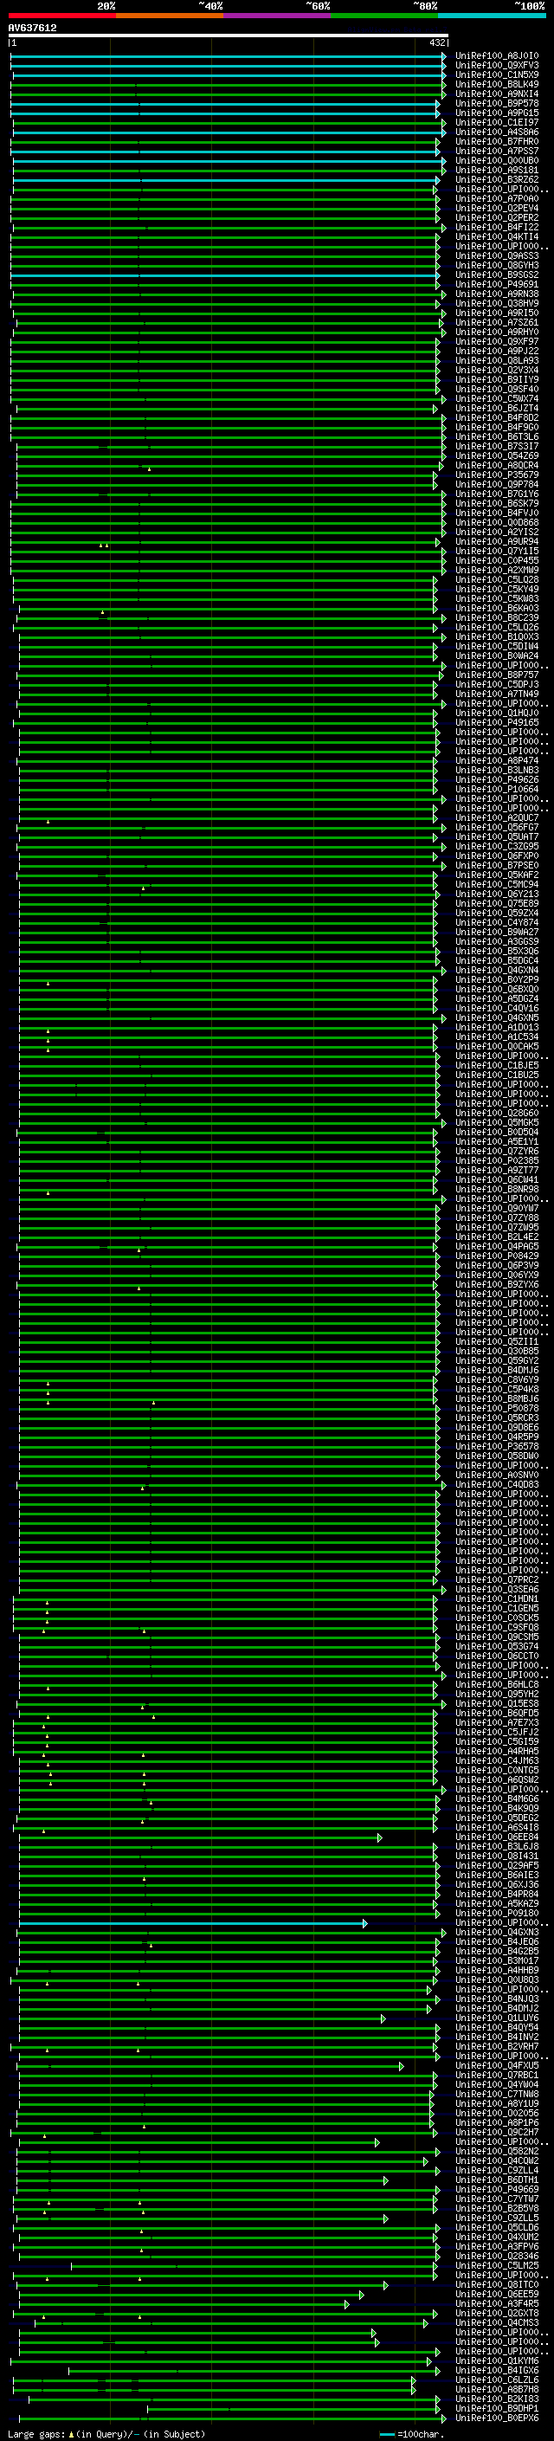Open hit UniRef100_A4S8A6
Viewport: 554px width, 2441px height.
(x=497, y=132)
